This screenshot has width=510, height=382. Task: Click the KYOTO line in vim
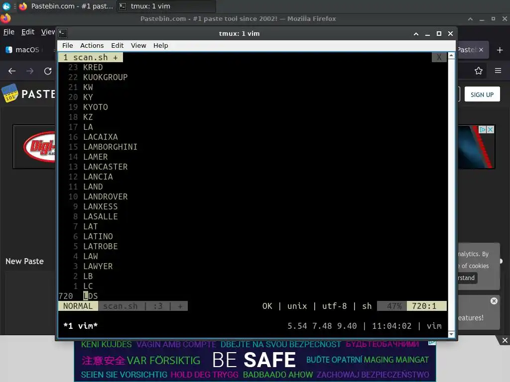95,107
